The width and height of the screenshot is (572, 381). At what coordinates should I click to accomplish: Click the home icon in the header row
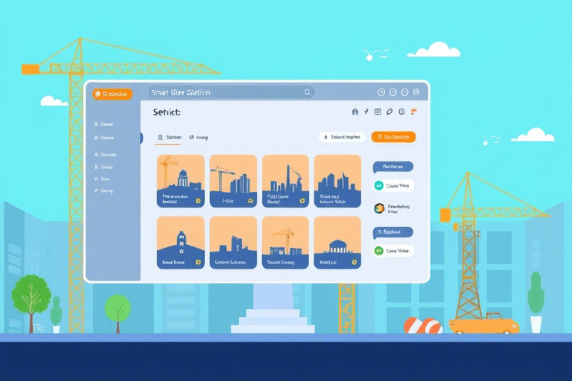[x=355, y=112]
